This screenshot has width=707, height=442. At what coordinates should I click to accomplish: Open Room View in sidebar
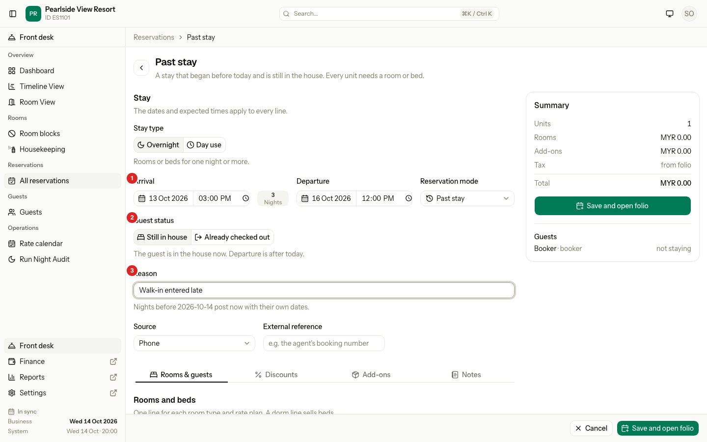click(62, 102)
